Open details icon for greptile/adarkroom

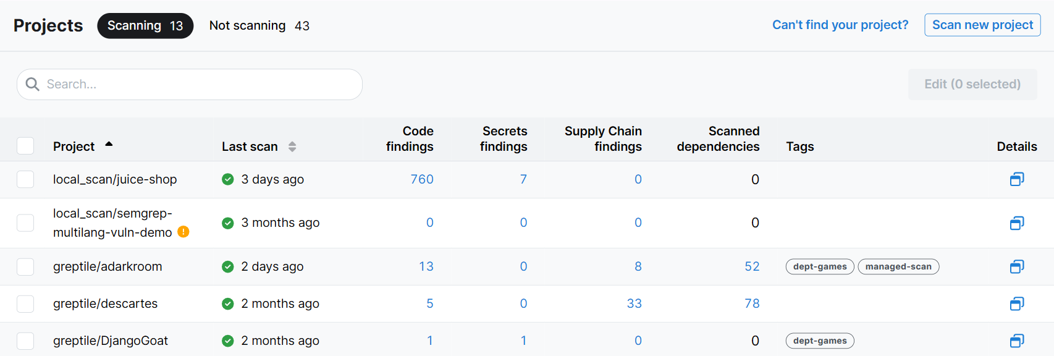(x=1016, y=266)
